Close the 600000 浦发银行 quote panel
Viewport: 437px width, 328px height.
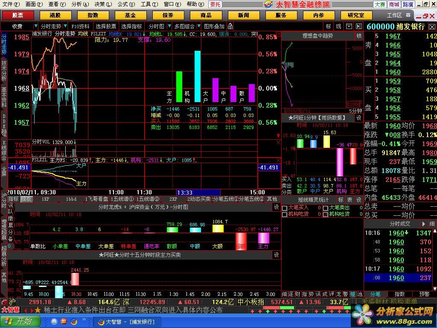432,26
